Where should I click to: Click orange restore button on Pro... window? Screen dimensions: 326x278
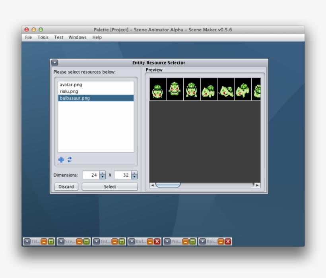pos(185,241)
